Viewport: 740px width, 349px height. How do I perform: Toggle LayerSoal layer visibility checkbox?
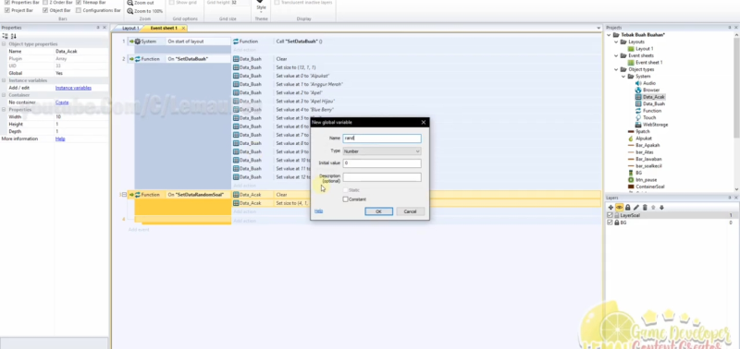click(x=610, y=215)
